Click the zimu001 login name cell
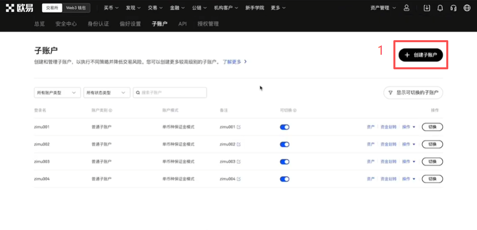The width and height of the screenshot is (477, 230). coord(42,127)
